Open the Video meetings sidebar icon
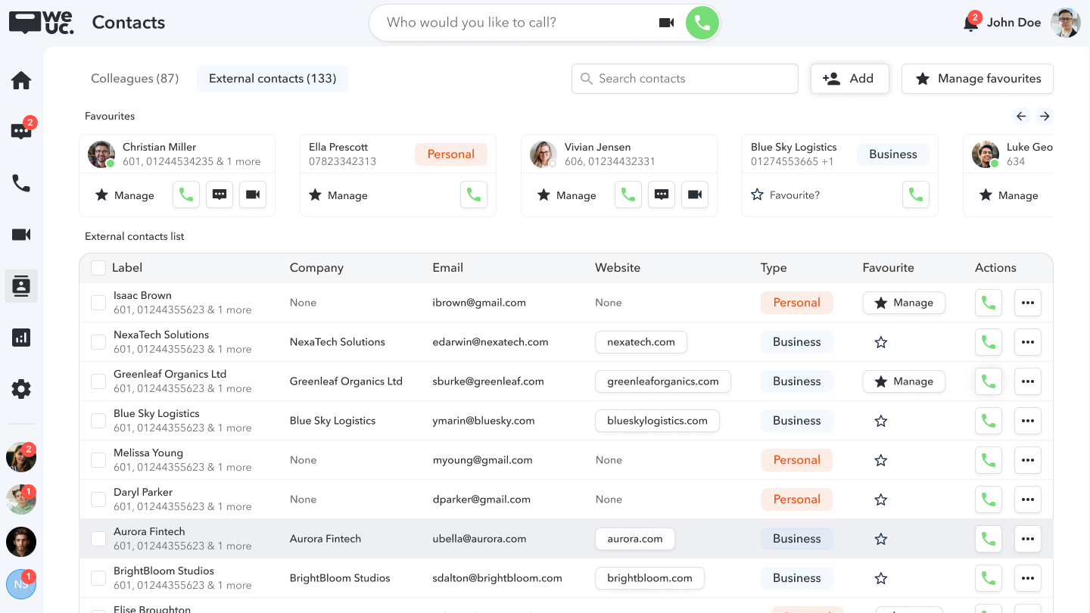1090x613 pixels. pyautogui.click(x=20, y=235)
